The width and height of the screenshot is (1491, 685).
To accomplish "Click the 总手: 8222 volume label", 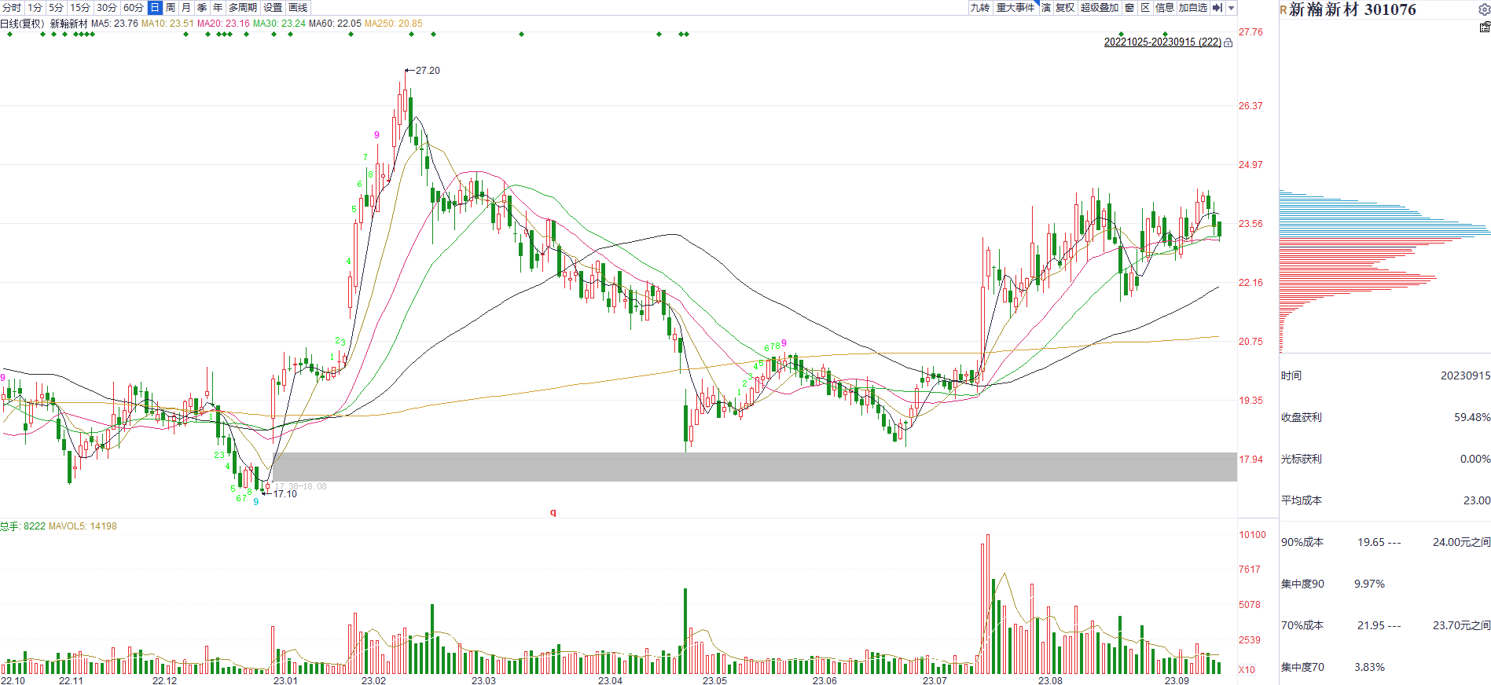I will pyautogui.click(x=23, y=526).
